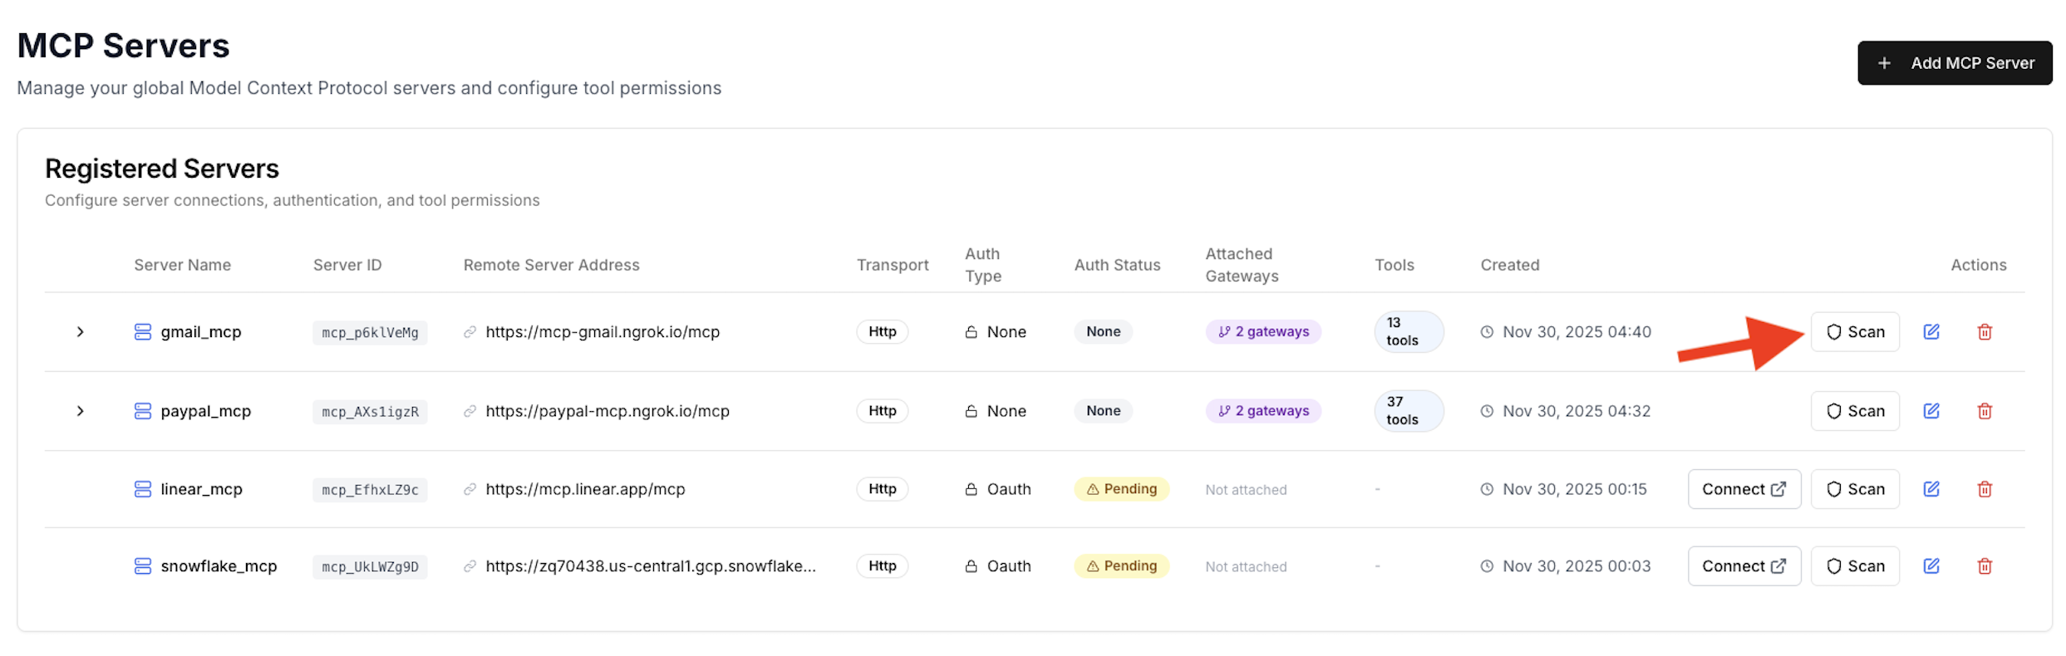The width and height of the screenshot is (2066, 656).
Task: Scan the gmail_mcp server
Action: click(1854, 332)
